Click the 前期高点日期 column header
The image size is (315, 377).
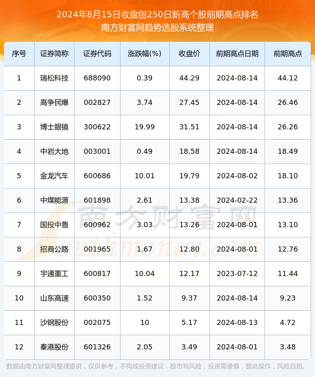click(237, 54)
